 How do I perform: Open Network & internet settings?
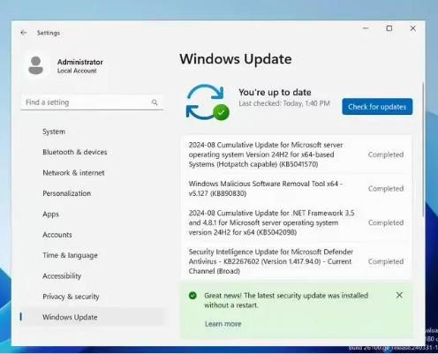coord(73,173)
